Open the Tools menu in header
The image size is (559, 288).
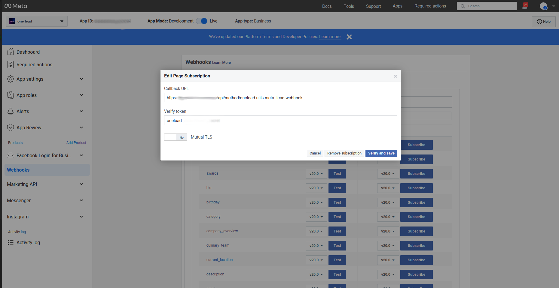349,6
